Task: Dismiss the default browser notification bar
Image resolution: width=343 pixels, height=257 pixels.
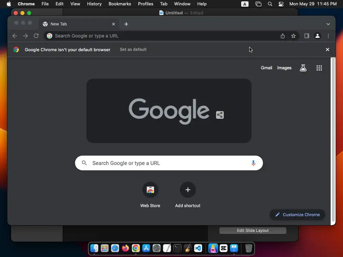Action: coord(328,50)
